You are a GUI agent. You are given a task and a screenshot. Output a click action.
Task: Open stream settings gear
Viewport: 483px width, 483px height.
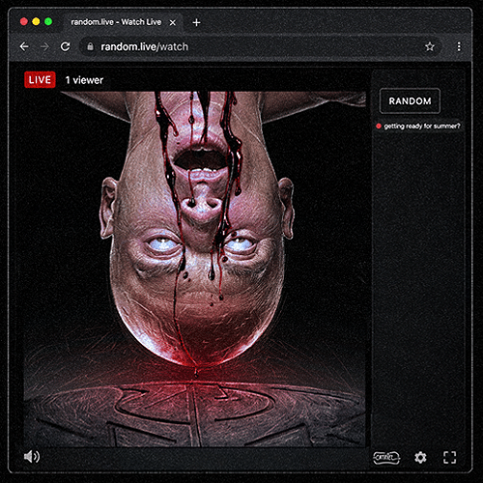tap(420, 457)
